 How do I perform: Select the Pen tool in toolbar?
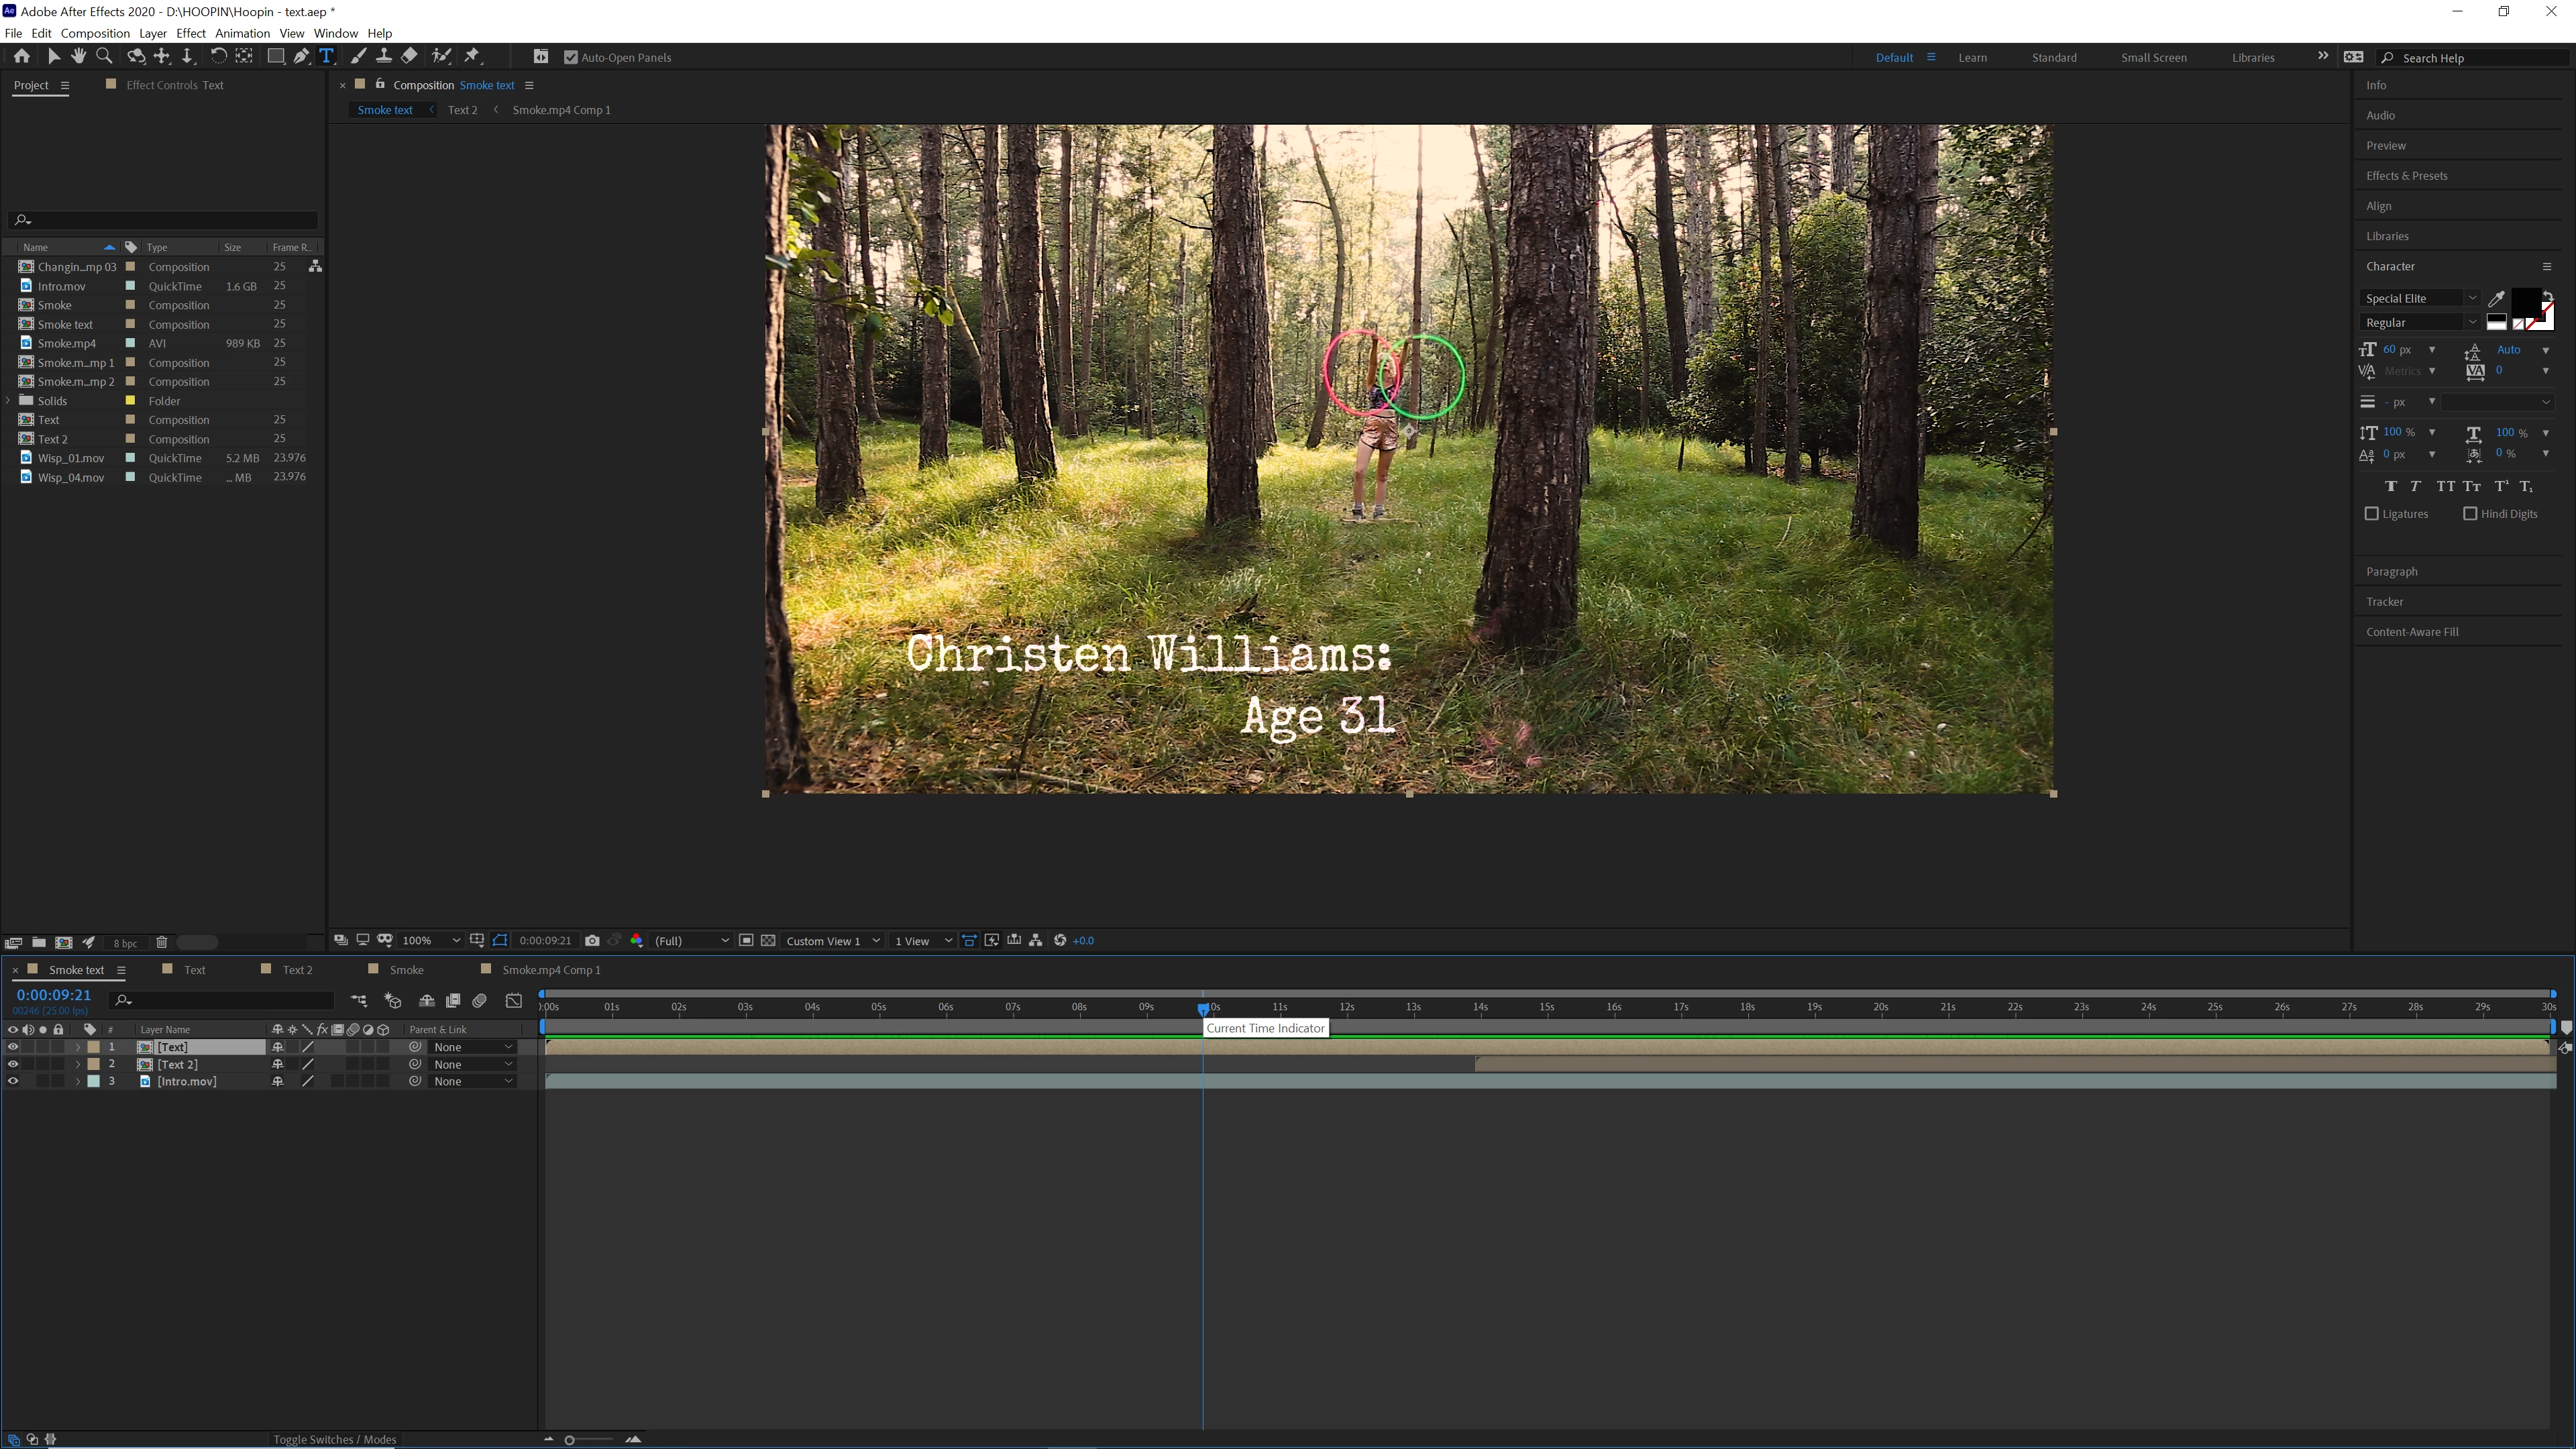301,57
